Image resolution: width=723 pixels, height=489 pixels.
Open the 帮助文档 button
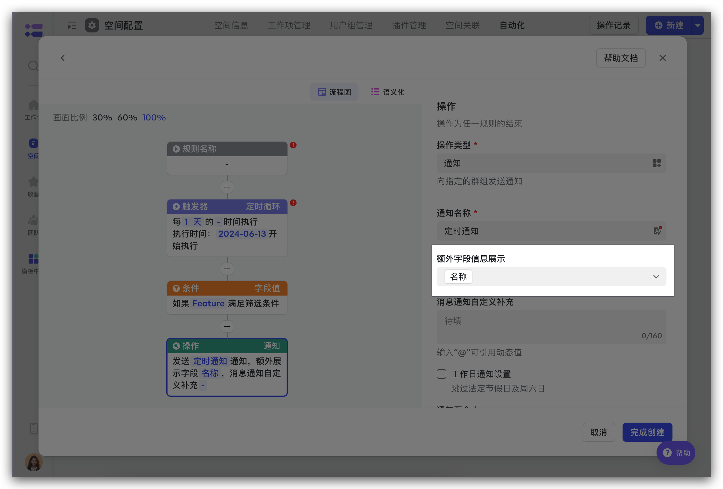click(621, 58)
